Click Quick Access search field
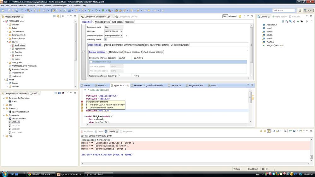Image resolution: width=315 pixels, height=177 pixels. tap(283, 10)
